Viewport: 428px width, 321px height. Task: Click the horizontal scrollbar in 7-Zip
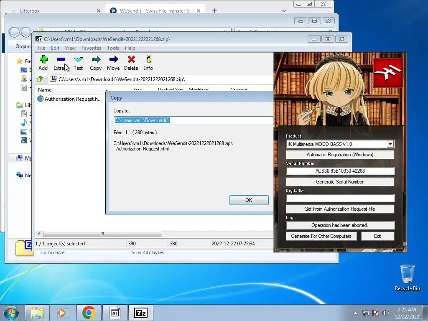click(x=102, y=234)
